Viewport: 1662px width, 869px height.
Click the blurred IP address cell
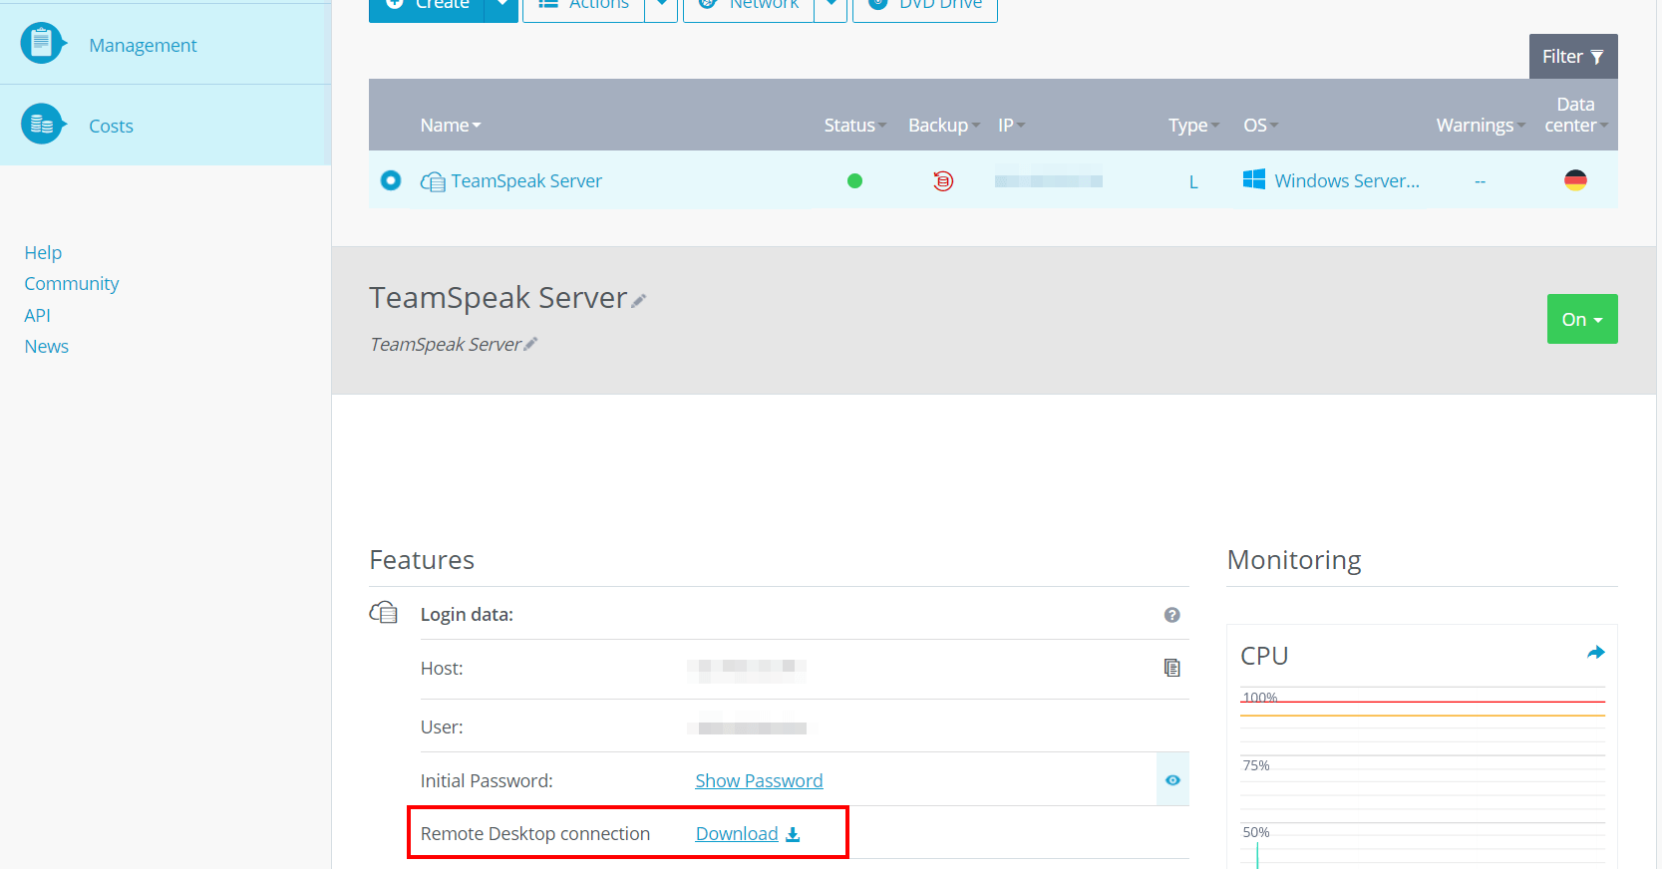[x=1049, y=180]
